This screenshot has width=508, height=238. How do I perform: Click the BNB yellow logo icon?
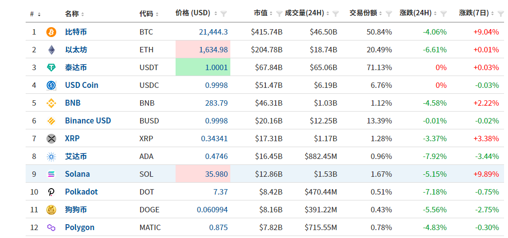51,103
